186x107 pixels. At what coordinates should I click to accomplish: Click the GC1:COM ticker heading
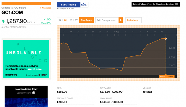[x=12, y=13]
